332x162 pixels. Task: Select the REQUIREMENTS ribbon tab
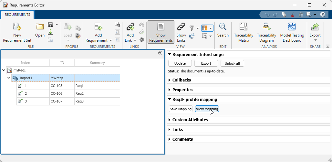[17, 15]
